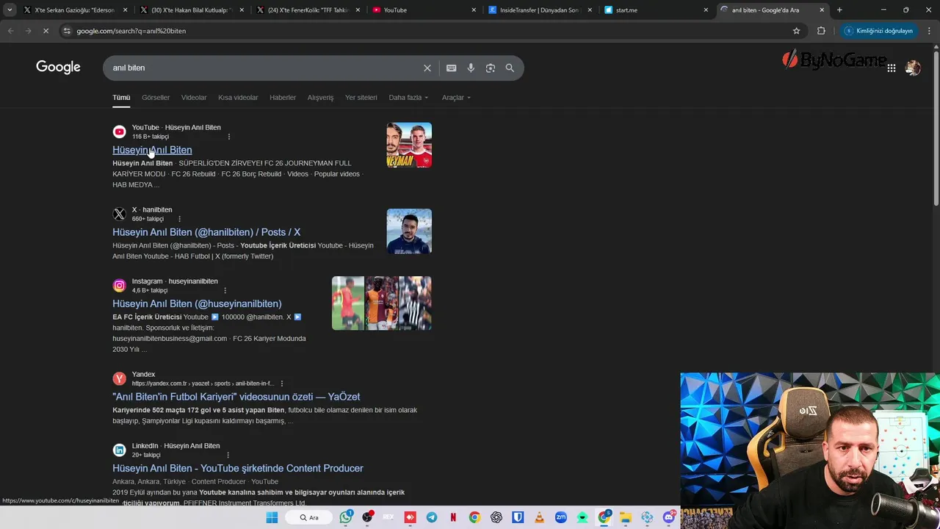Open Zoom from the taskbar
The width and height of the screenshot is (940, 529).
click(x=561, y=517)
